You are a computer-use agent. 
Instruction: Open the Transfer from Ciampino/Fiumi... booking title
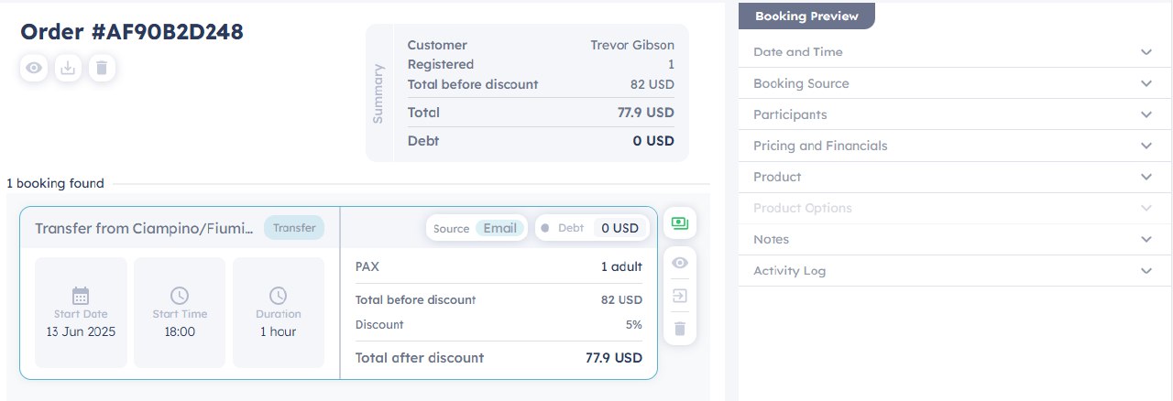(x=145, y=228)
